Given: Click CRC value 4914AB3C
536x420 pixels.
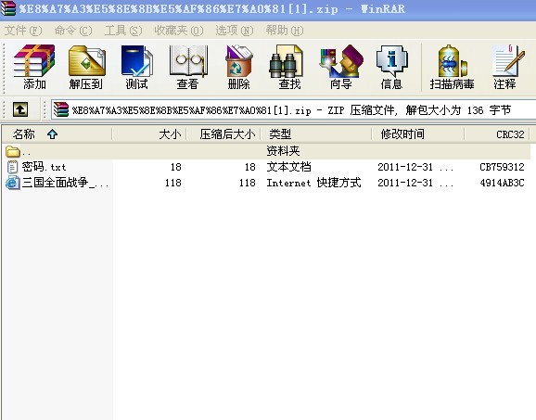Looking at the screenshot, I should pos(502,183).
